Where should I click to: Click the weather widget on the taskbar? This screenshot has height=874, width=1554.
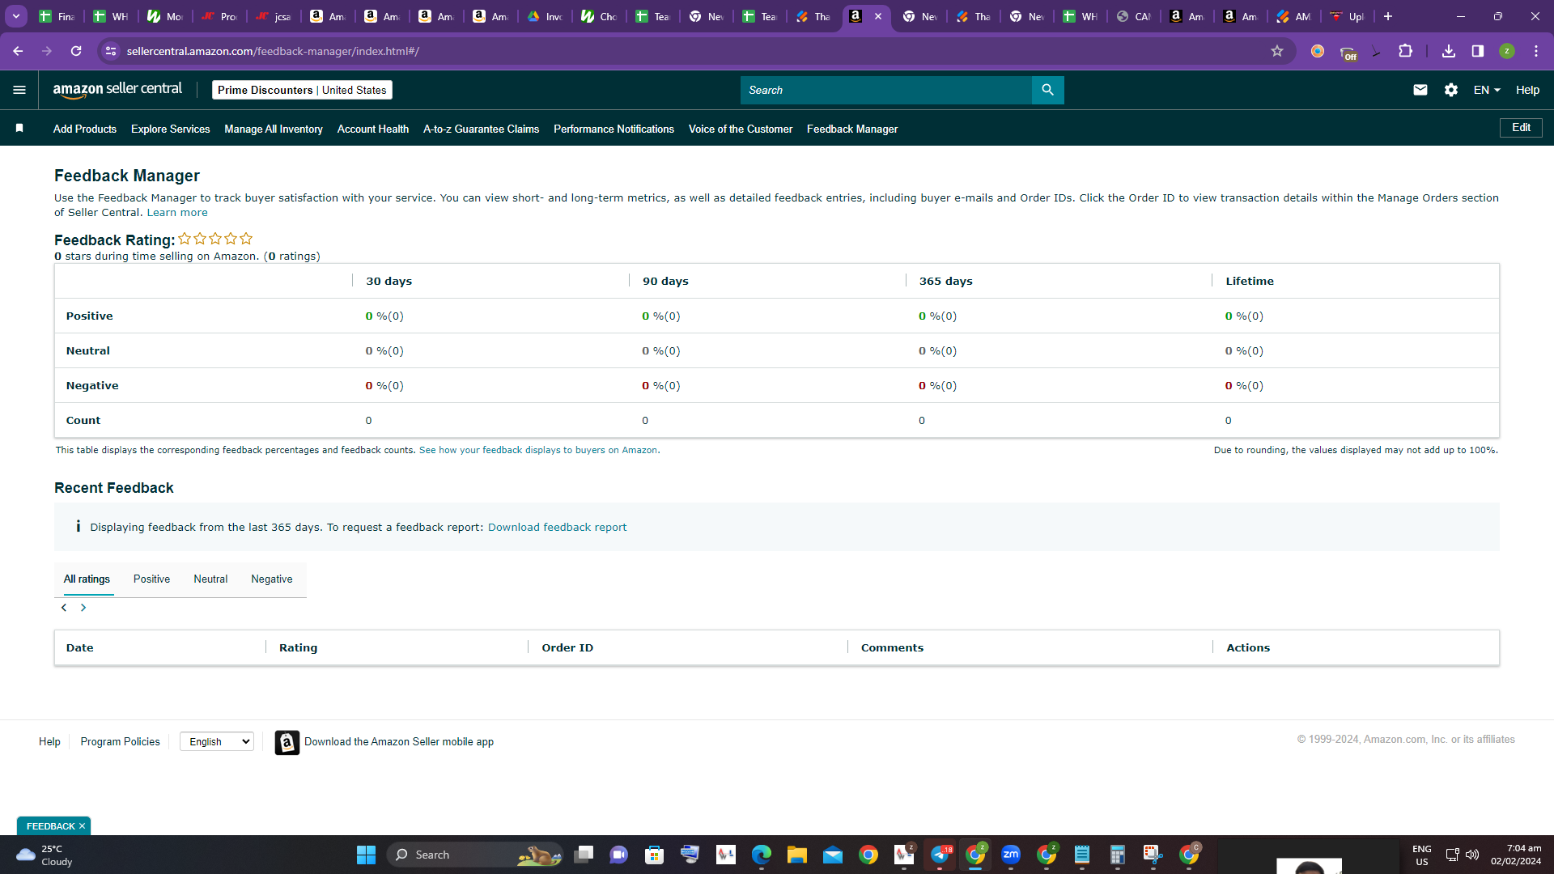tap(45, 855)
